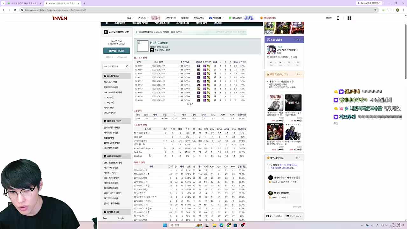This screenshot has width=407, height=229.
Task: Click the BIOHAZARD game deal thumbnail
Action: [x=275, y=102]
